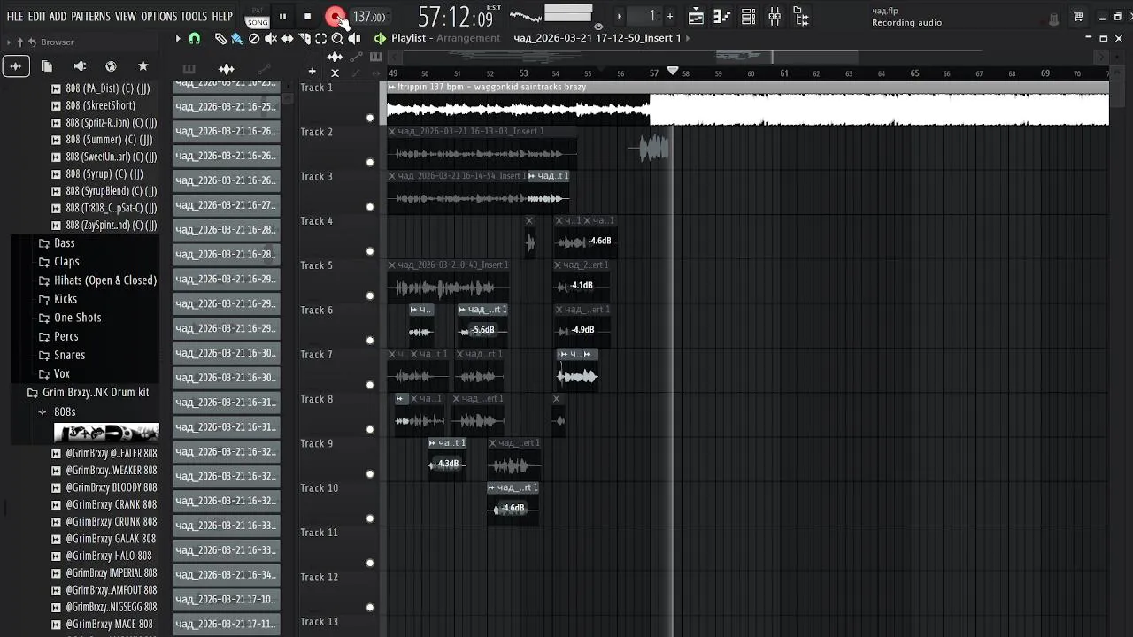Select @GrimBrxzy HALO 808 sample
Screen dimensions: 1133x637
click(109, 556)
